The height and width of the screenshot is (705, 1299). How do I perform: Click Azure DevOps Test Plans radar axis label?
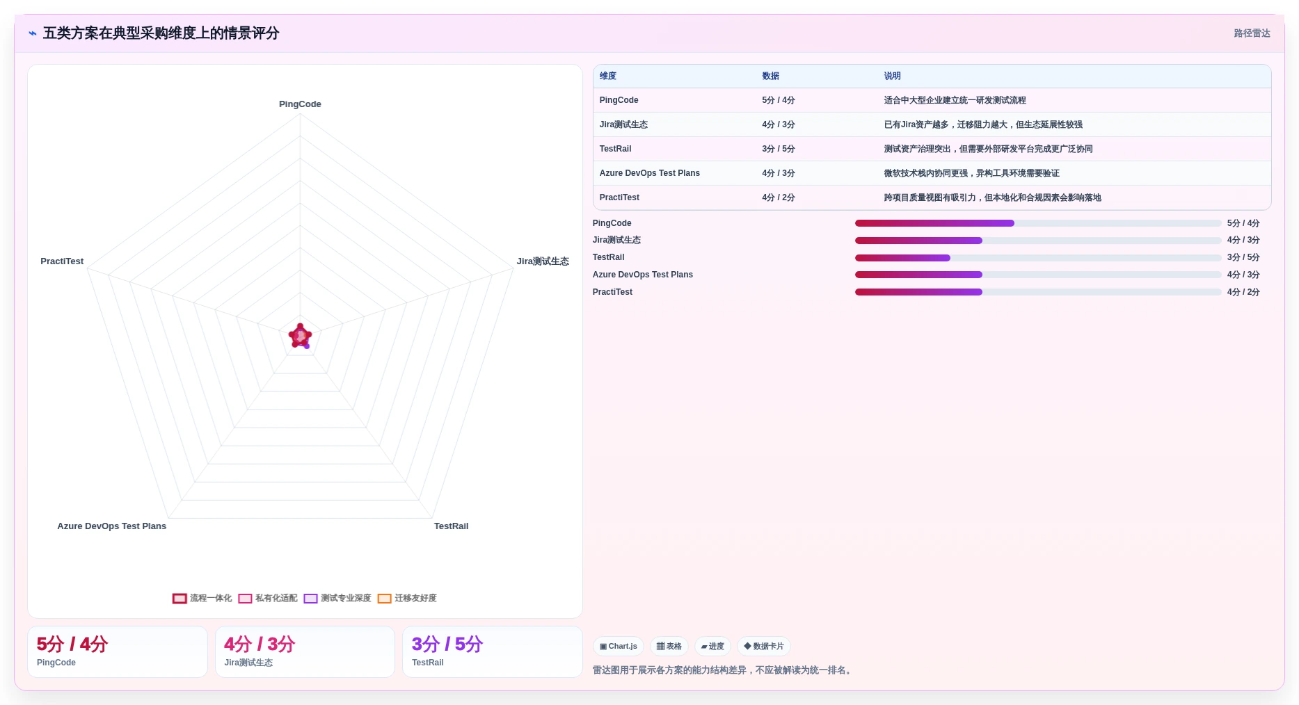[111, 526]
